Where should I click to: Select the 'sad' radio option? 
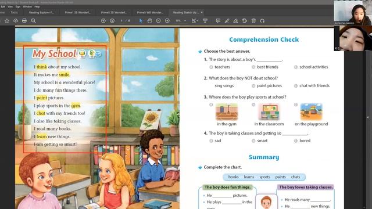point(211,140)
